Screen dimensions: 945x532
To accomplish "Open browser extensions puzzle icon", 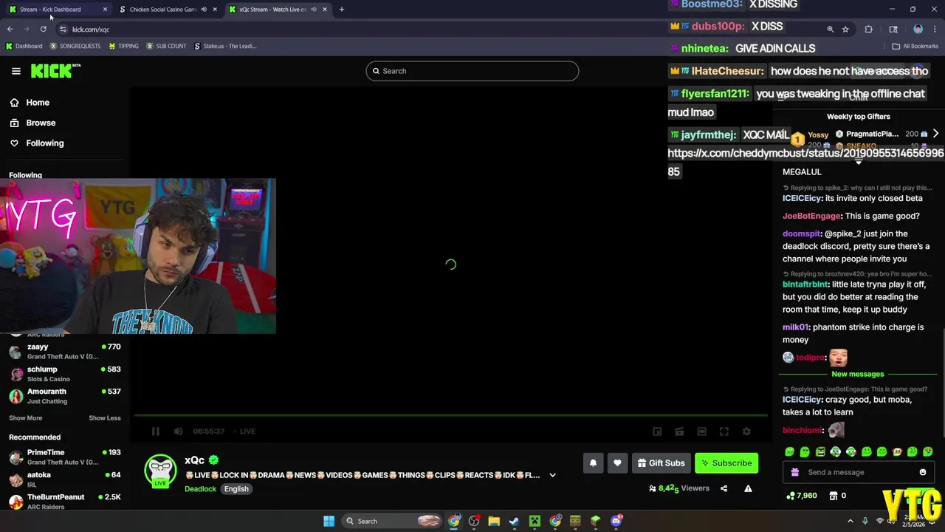I will pyautogui.click(x=868, y=30).
